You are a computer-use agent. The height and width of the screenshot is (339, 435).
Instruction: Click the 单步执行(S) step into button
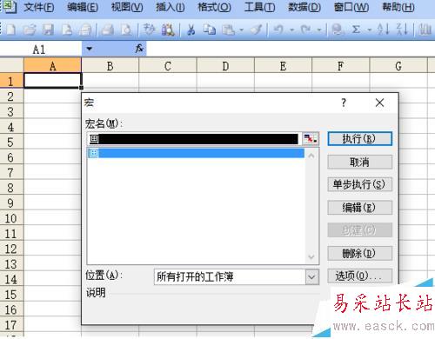pyautogui.click(x=359, y=184)
